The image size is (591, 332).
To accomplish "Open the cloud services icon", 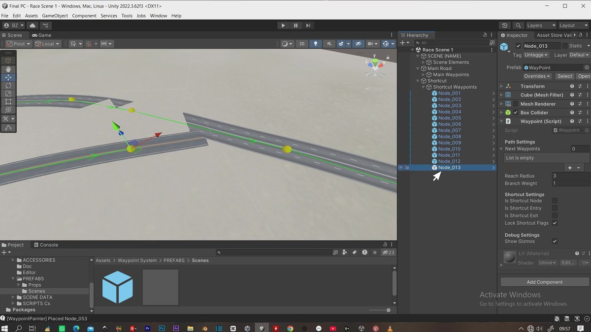I will [x=33, y=26].
